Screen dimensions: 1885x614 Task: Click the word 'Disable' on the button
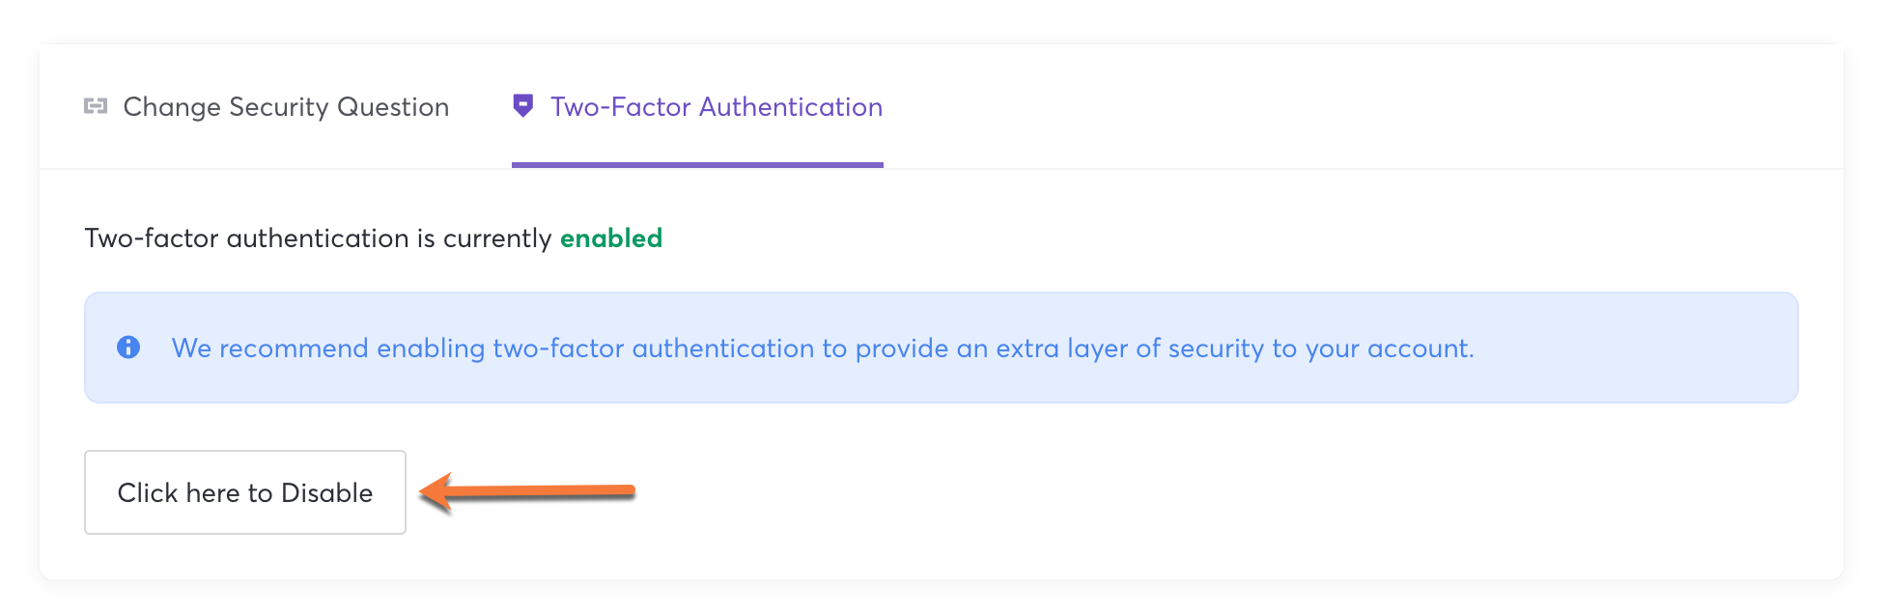[x=326, y=493]
